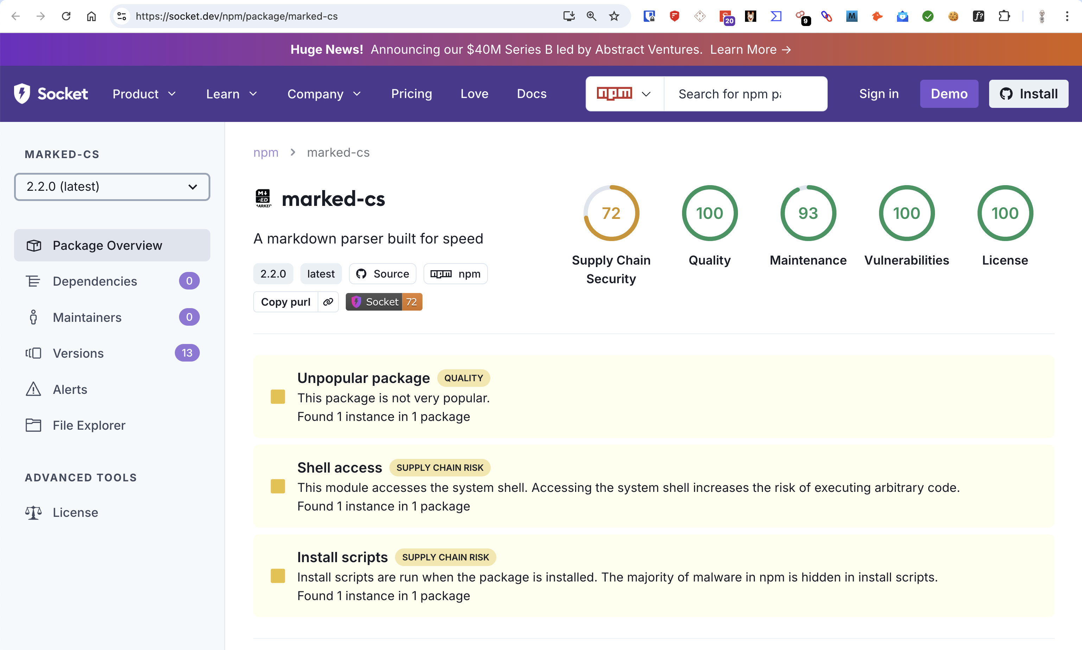
Task: Click Sign in
Action: 879,94
